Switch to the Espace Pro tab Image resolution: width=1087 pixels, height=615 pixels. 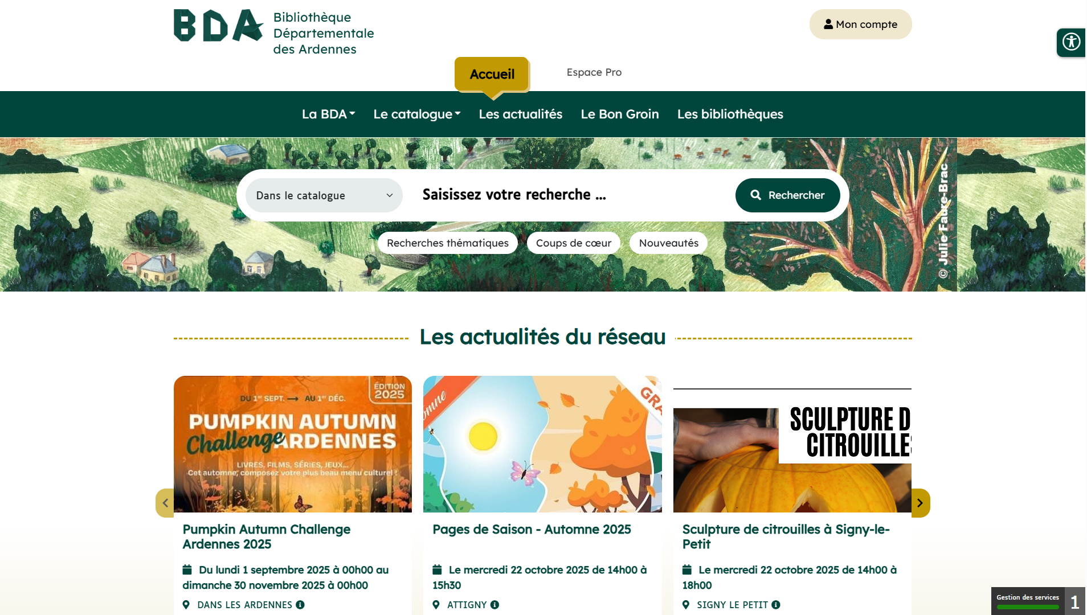tap(594, 72)
